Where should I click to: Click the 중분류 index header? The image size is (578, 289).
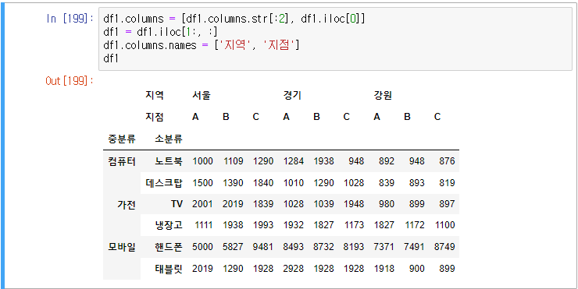point(122,139)
